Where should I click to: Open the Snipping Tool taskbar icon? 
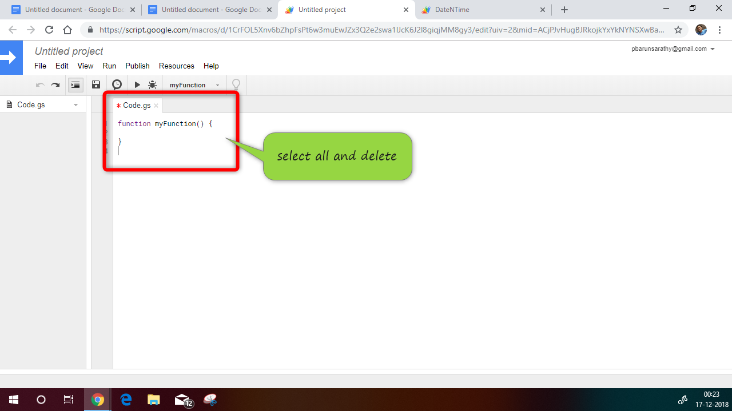[210, 400]
